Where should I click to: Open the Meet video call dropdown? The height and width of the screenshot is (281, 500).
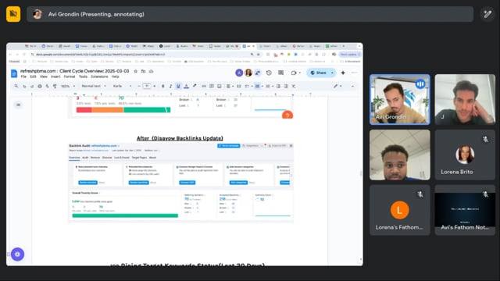coord(295,73)
